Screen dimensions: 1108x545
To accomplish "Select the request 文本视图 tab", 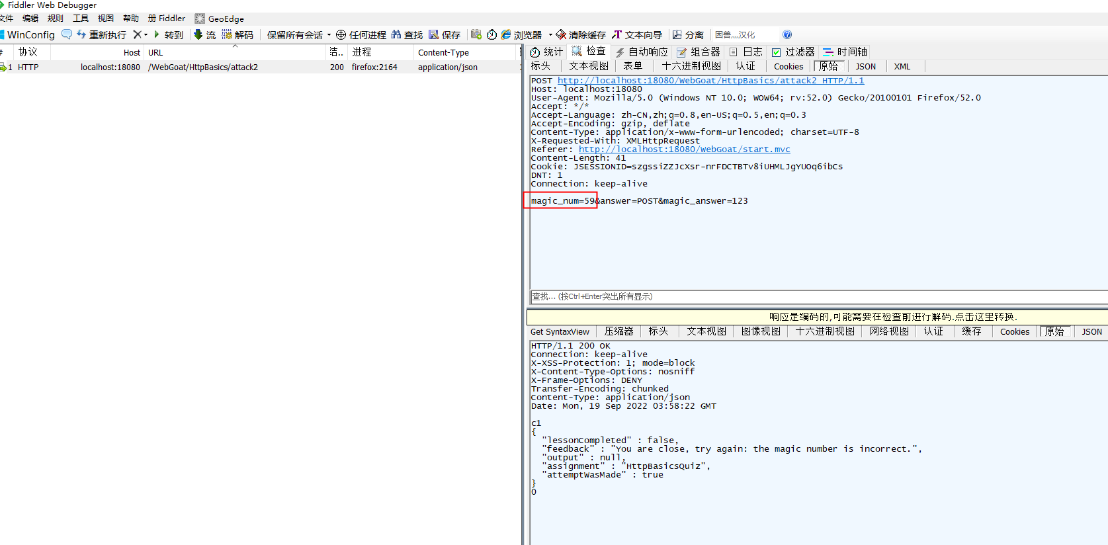I will [x=589, y=66].
